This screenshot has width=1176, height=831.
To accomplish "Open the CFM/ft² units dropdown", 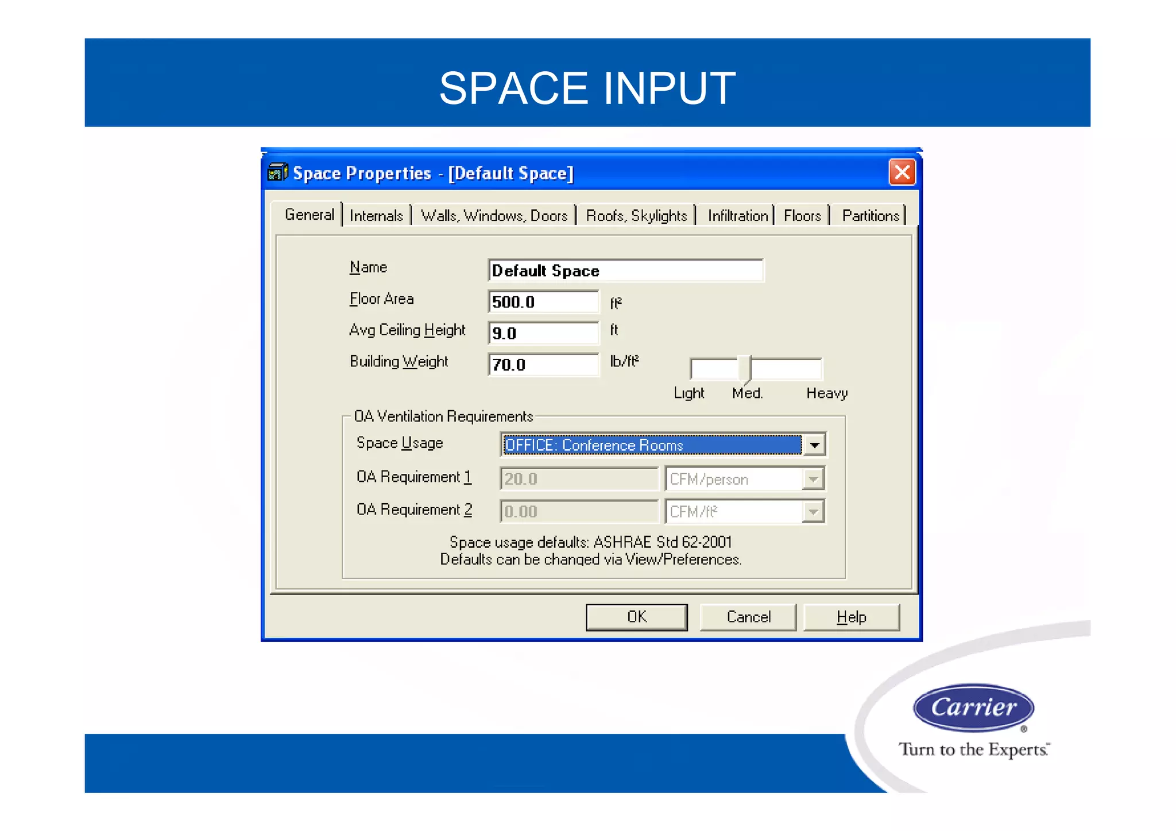I will point(745,511).
